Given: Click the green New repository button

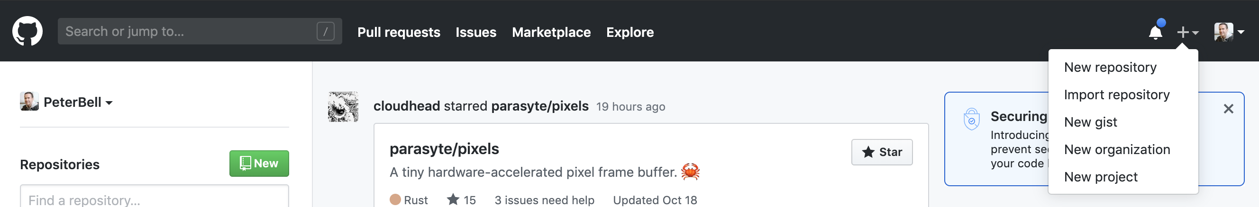Looking at the screenshot, I should tap(259, 163).
